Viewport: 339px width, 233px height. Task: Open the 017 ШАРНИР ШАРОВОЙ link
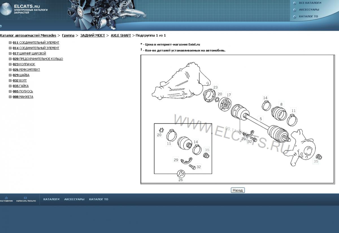point(29,53)
